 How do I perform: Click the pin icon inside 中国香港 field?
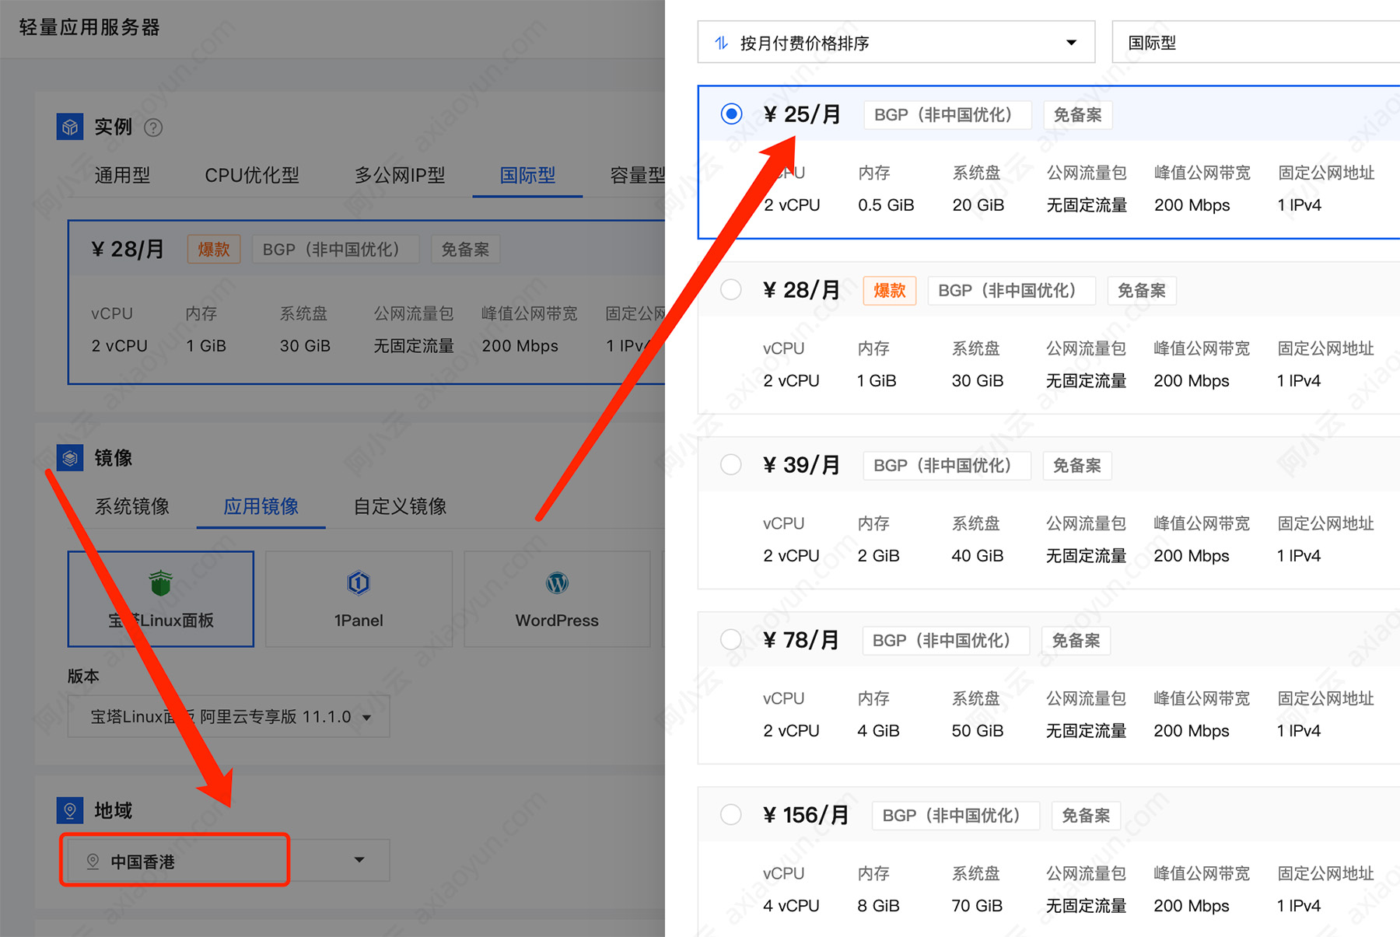coord(93,861)
